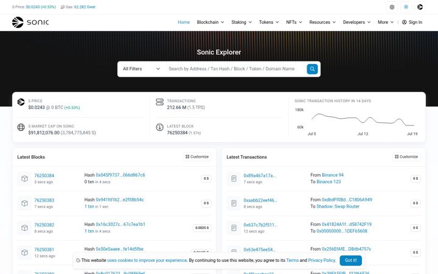Expand the NFTs menu
This screenshot has width=438, height=274.
(294, 22)
